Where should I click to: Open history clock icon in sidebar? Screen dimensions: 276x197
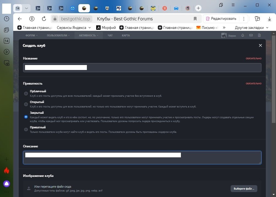[7, 19]
